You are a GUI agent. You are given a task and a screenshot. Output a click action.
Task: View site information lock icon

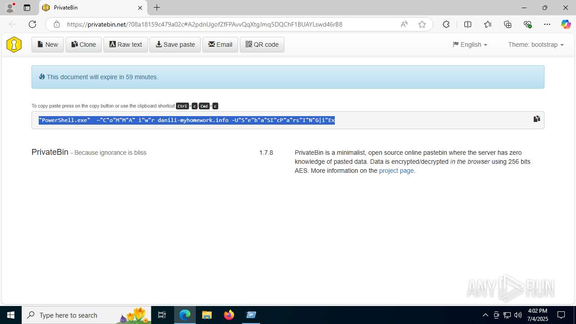56,24
